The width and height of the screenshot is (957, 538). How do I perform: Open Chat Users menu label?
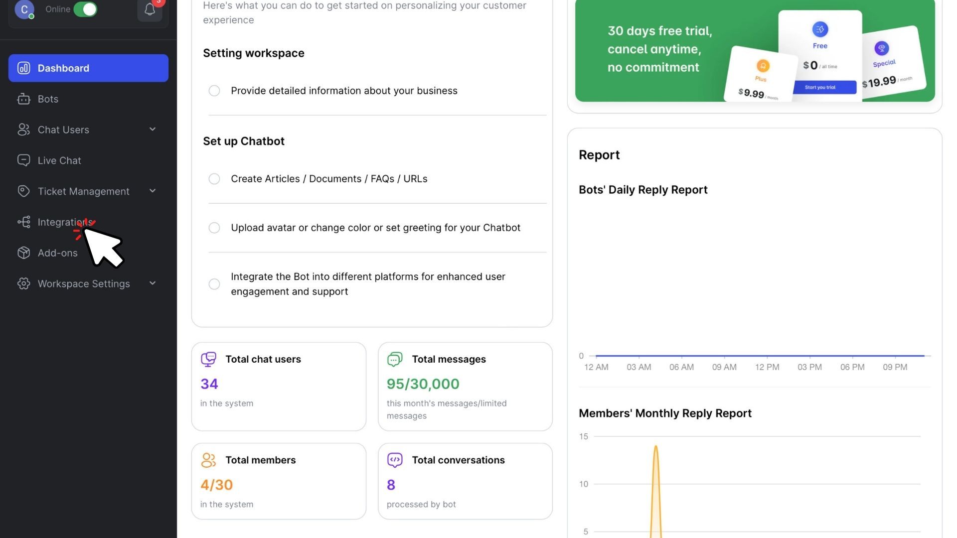coord(63,130)
